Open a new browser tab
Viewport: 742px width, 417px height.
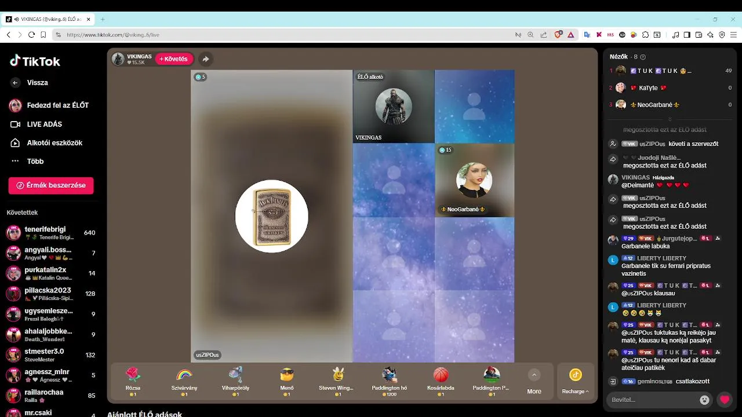coord(103,19)
